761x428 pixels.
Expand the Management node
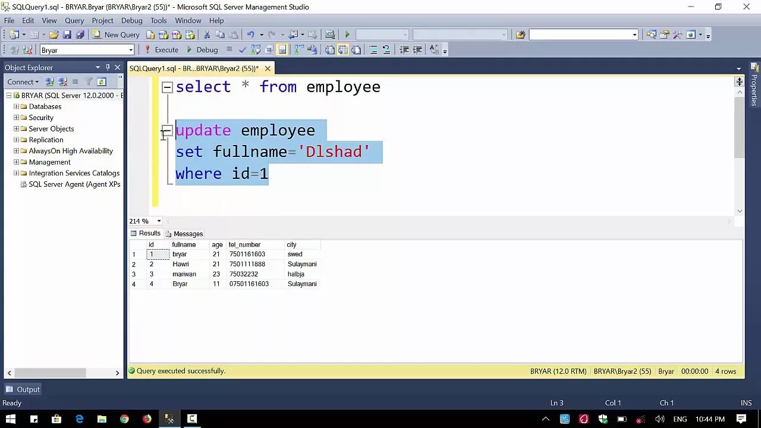pyautogui.click(x=16, y=162)
